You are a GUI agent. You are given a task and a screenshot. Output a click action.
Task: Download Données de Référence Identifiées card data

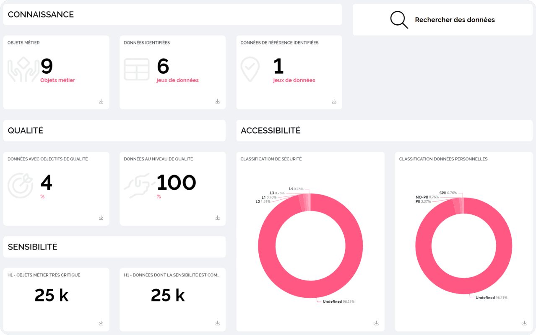pos(334,101)
